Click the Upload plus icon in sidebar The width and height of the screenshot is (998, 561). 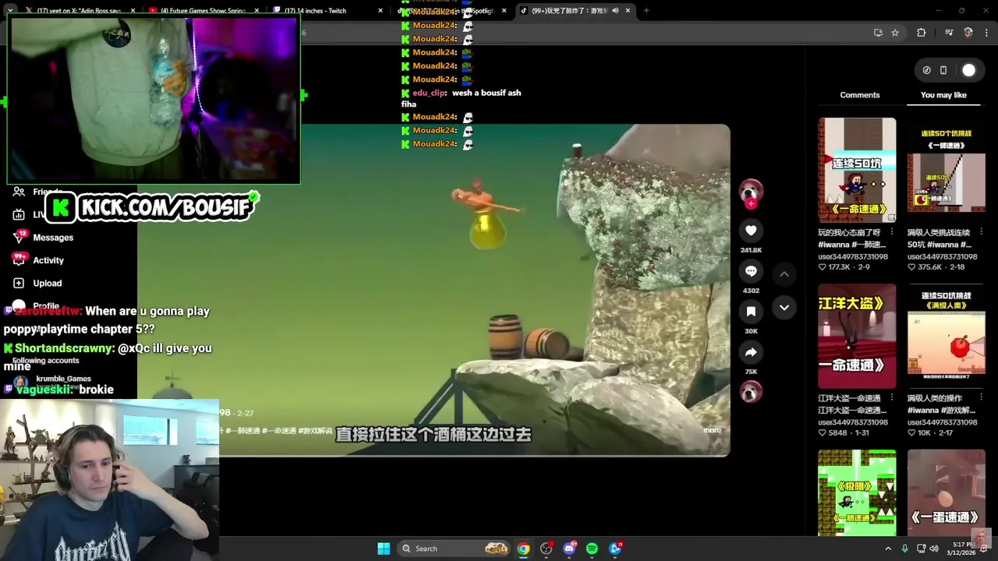pyautogui.click(x=19, y=283)
